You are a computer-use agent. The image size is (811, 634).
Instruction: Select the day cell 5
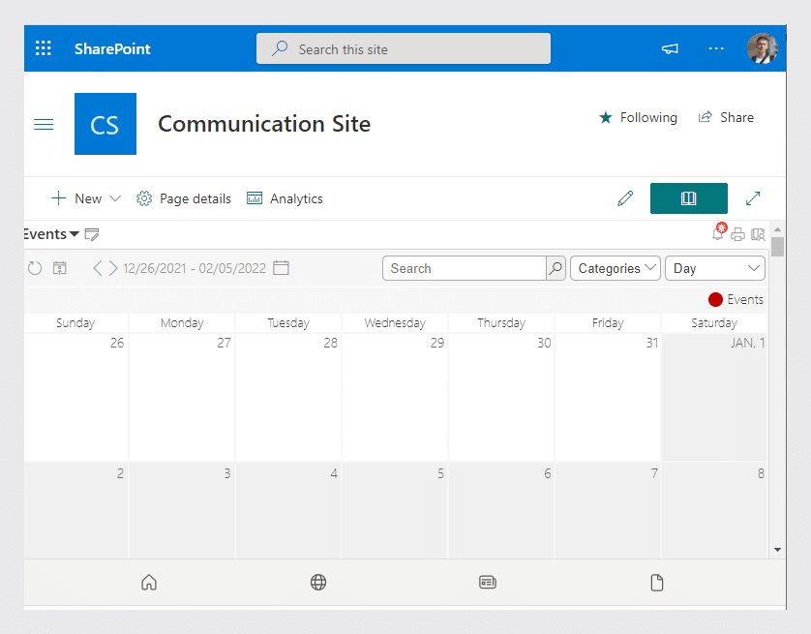click(395, 511)
